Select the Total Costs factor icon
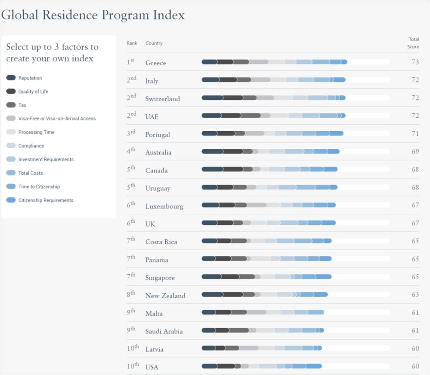Viewport: 430px width, 375px height. tap(12, 173)
